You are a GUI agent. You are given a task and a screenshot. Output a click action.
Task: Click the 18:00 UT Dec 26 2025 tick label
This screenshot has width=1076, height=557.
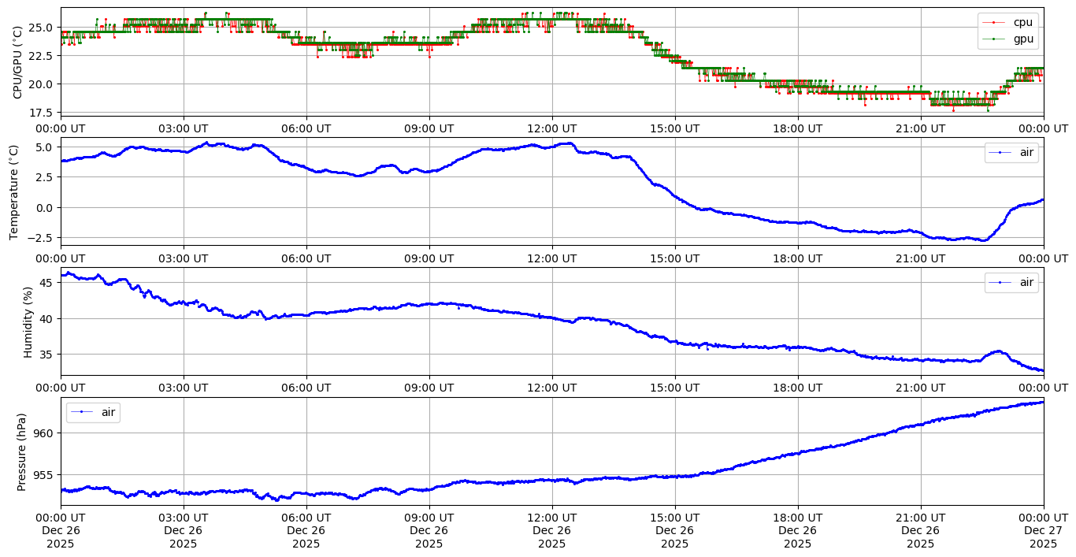[x=797, y=530]
